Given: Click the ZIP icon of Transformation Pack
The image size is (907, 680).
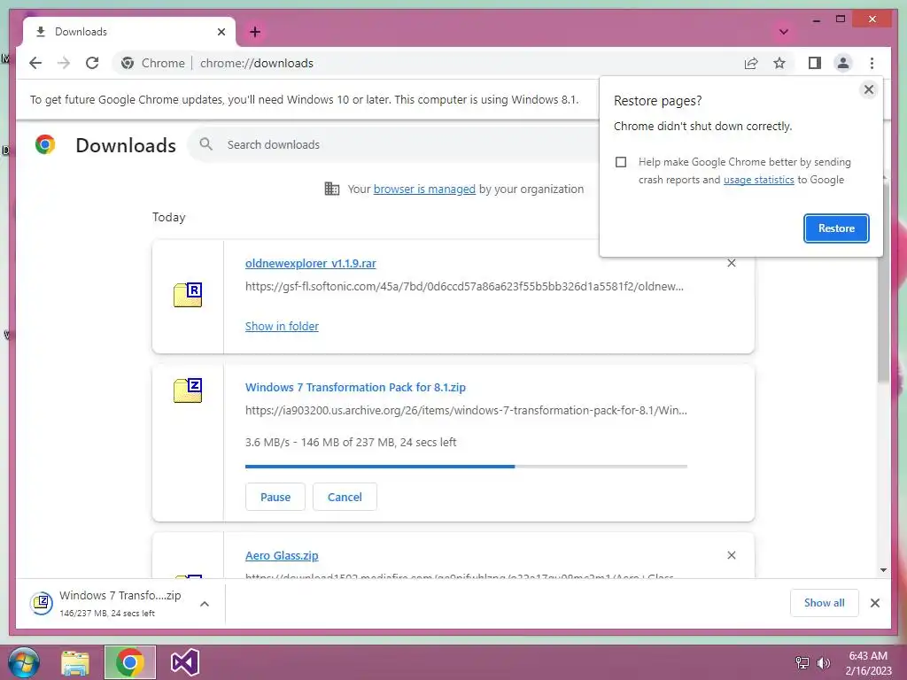Looking at the screenshot, I should (x=188, y=390).
